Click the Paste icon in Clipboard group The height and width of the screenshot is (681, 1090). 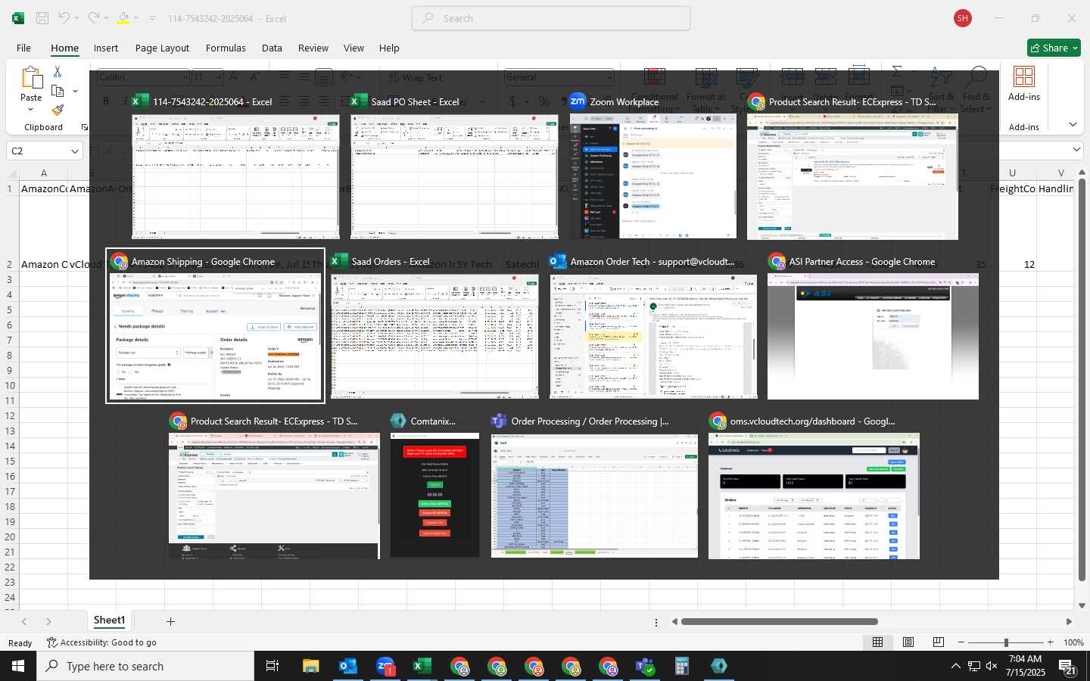[31, 78]
